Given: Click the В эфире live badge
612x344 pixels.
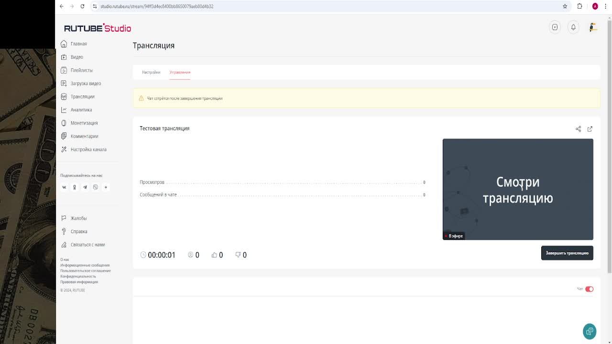Looking at the screenshot, I should pos(454,236).
